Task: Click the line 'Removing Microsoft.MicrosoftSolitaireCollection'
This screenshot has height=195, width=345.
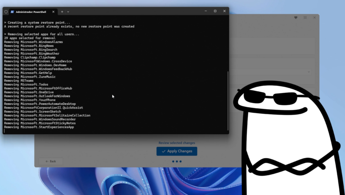Action: pos(47,116)
